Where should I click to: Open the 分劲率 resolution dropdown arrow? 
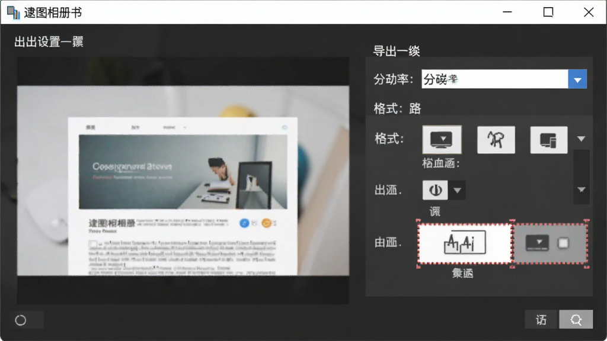577,79
